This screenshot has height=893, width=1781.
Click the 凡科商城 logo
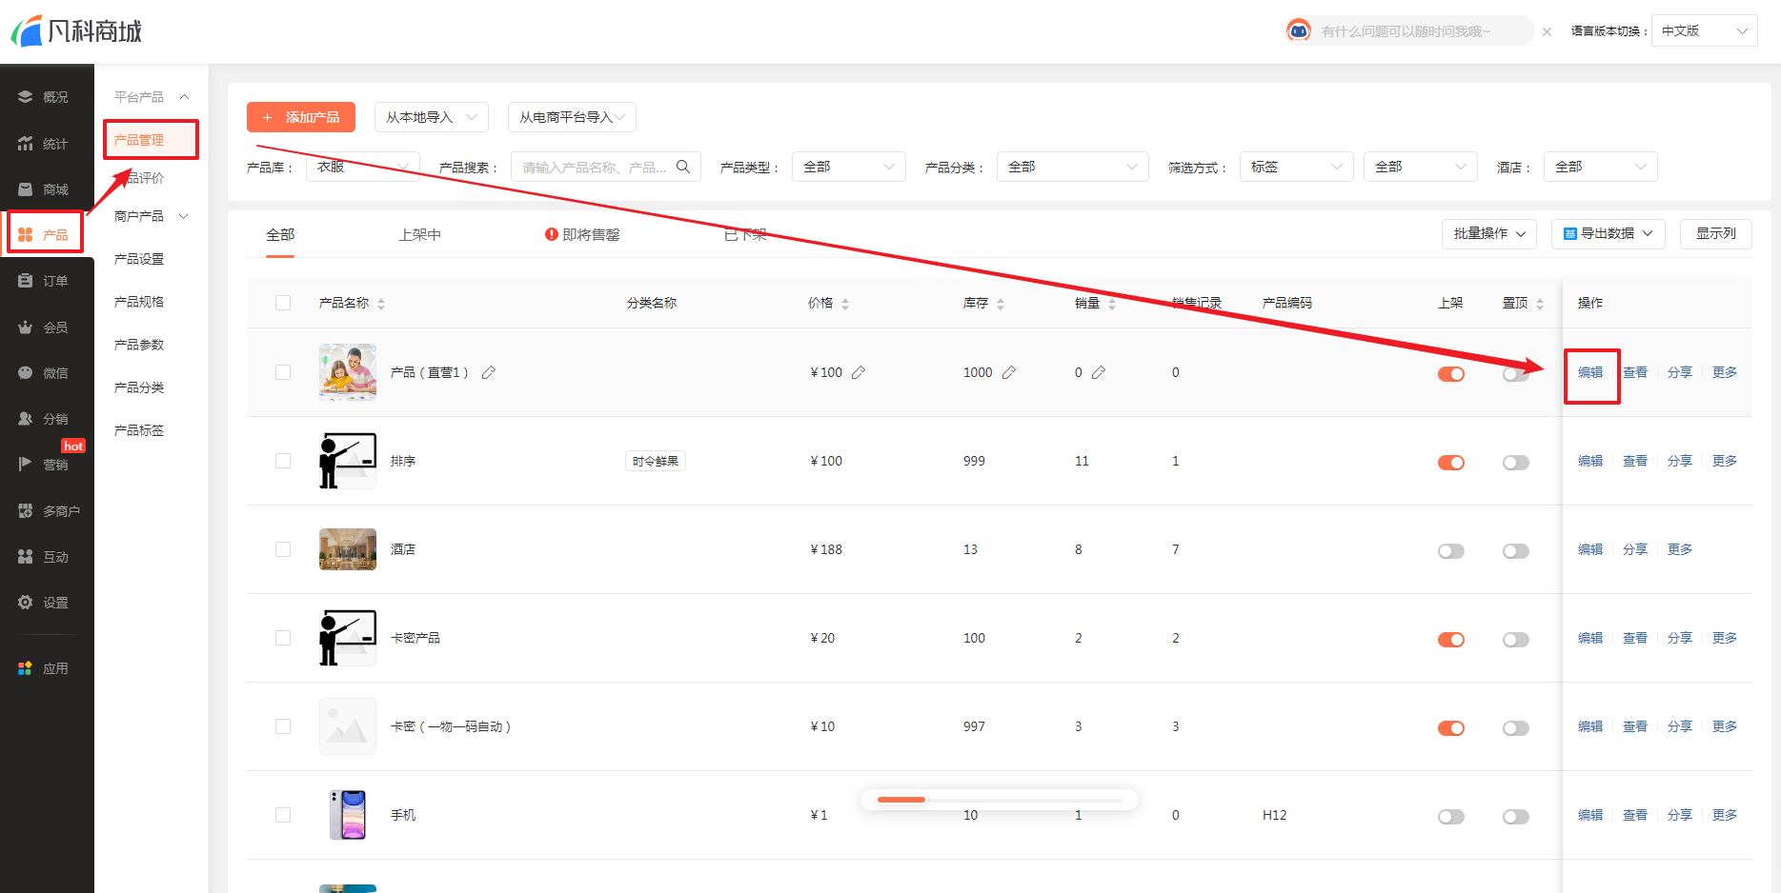76,31
